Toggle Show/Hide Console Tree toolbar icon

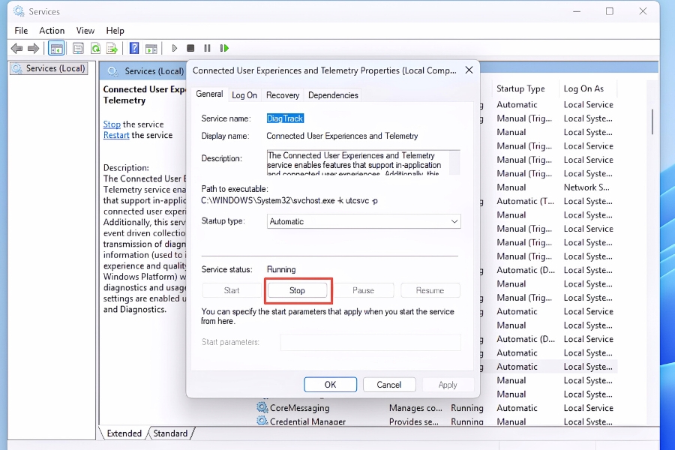[56, 48]
